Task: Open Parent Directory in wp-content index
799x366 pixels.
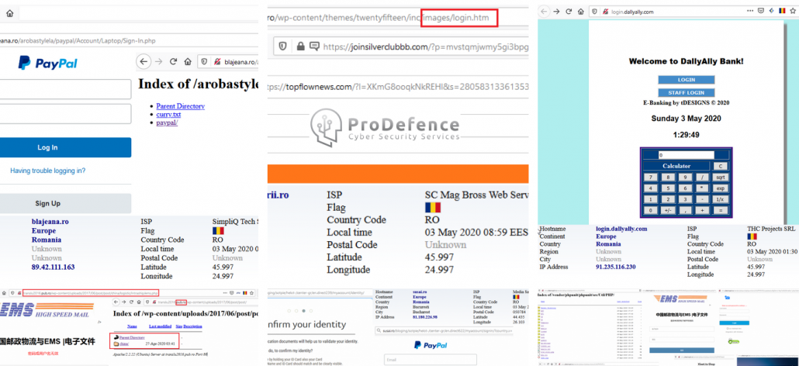Action: [x=132, y=337]
